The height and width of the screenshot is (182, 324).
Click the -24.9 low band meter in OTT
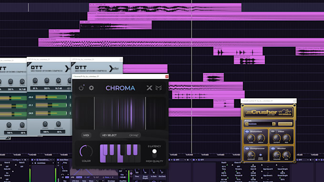point(51,113)
